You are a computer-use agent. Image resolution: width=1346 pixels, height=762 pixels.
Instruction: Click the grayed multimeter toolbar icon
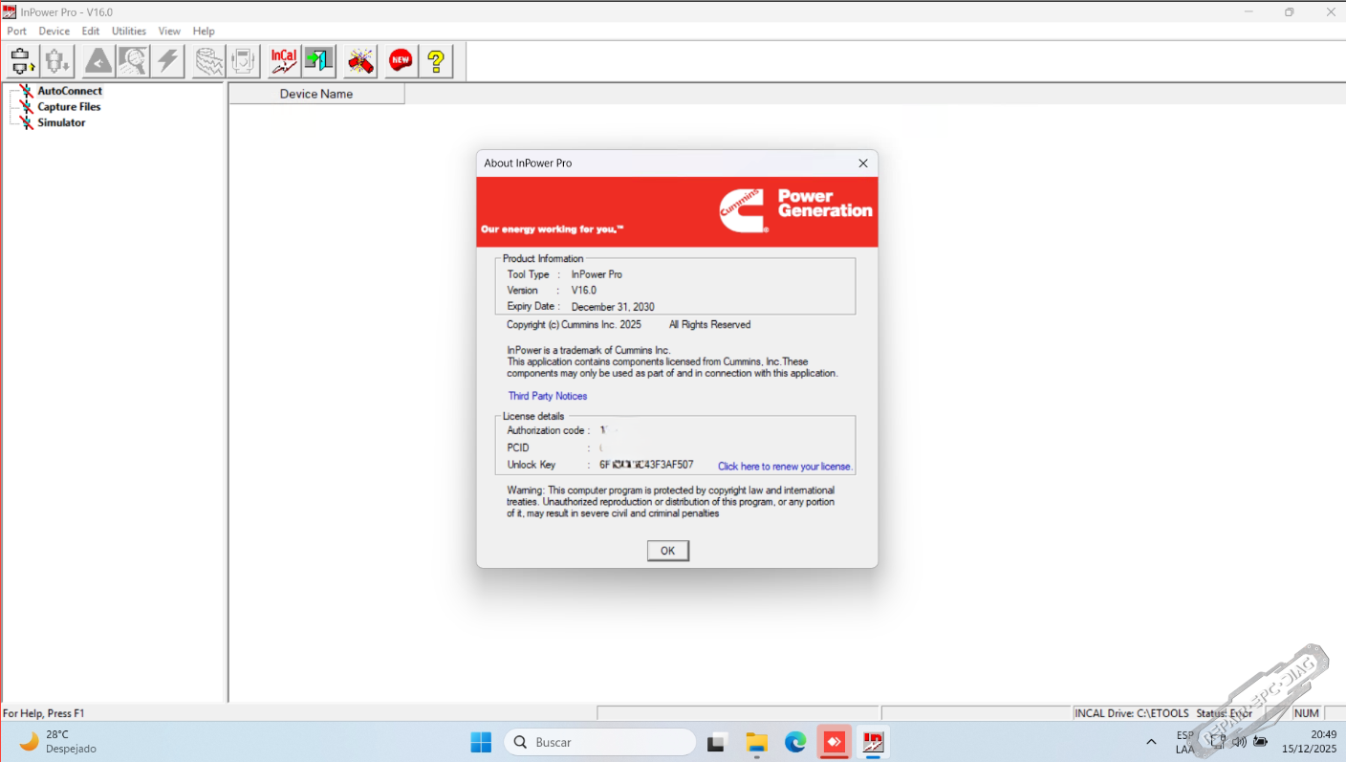243,61
